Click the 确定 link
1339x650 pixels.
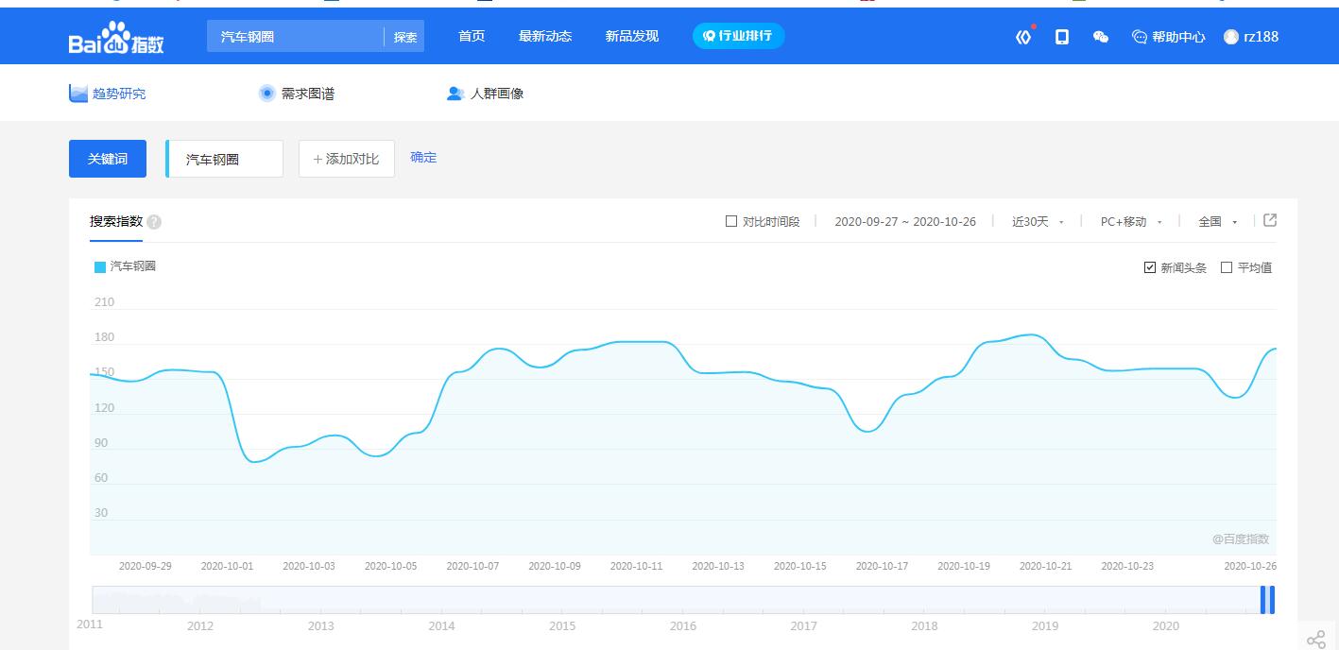[x=423, y=157]
